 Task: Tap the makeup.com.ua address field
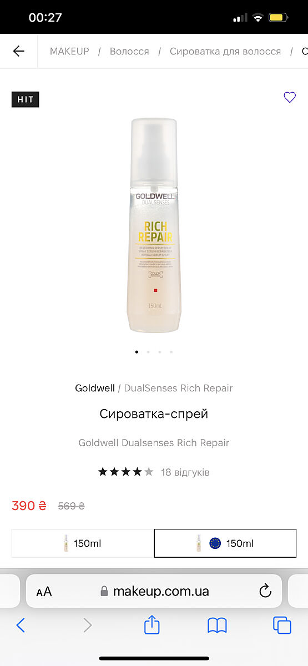(x=154, y=591)
